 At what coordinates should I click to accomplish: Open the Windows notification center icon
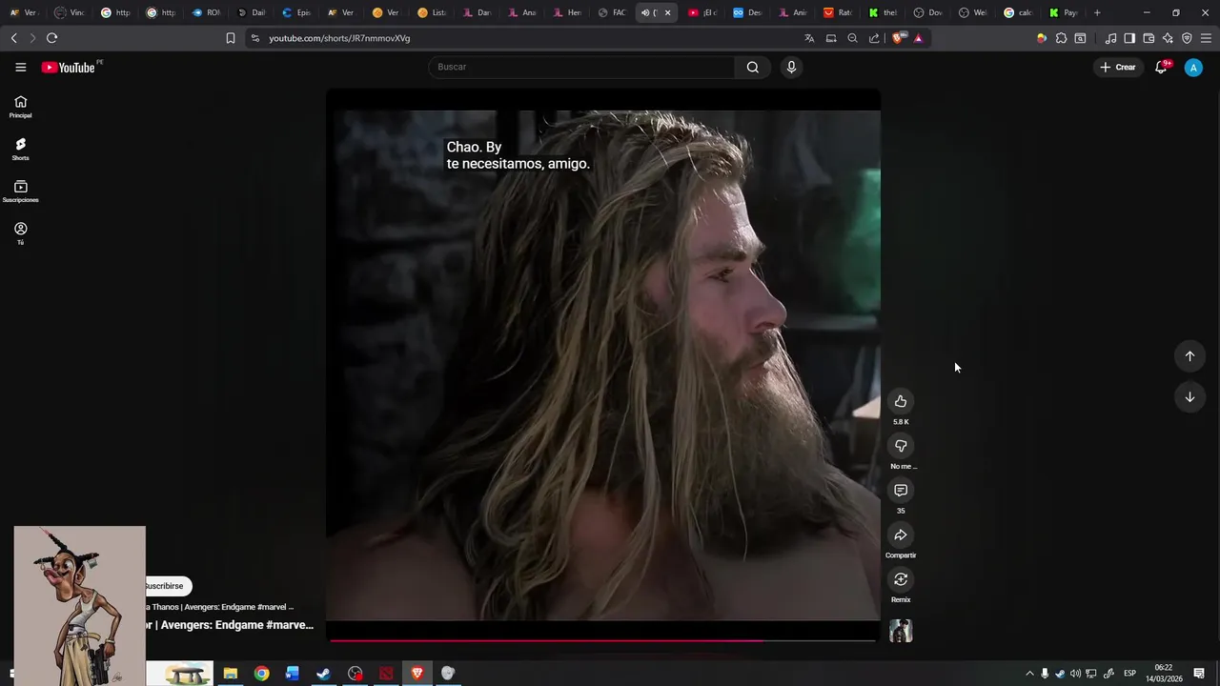click(x=1199, y=674)
